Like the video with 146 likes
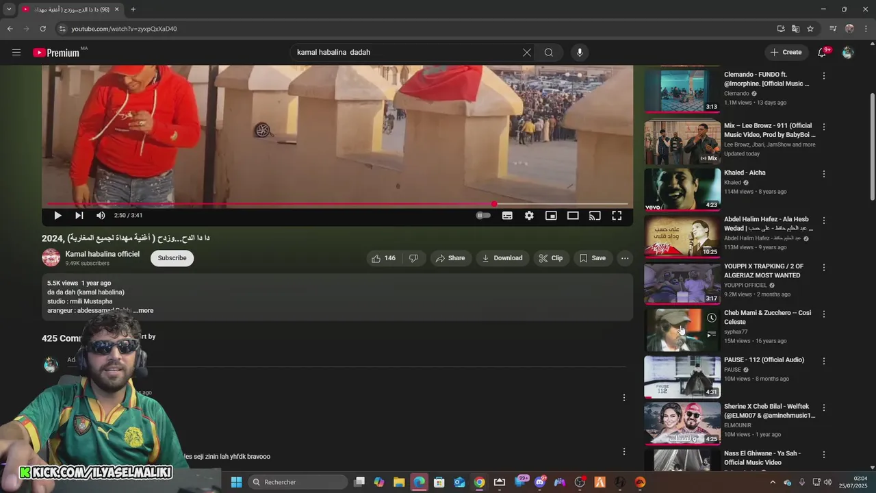This screenshot has height=493, width=876. [x=383, y=258]
